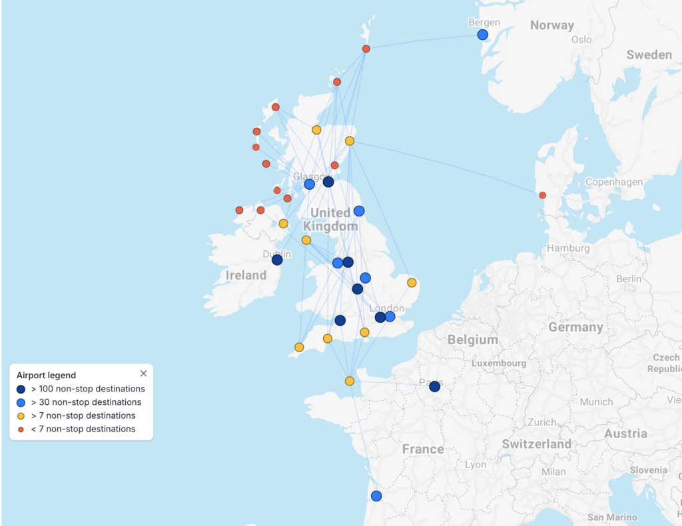Click the blue airport marker beside the Glasgow label
The width and height of the screenshot is (682, 526).
click(309, 184)
